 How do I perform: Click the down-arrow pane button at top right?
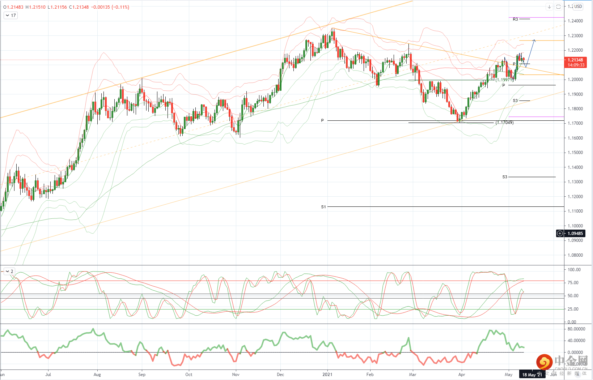pyautogui.click(x=549, y=7)
